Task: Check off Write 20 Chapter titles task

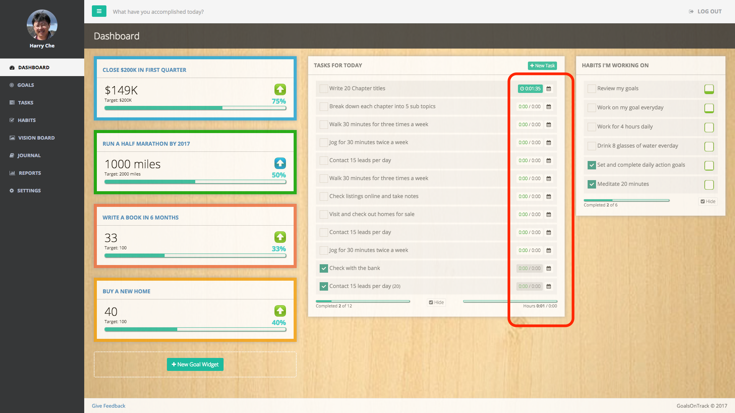Action: point(323,89)
